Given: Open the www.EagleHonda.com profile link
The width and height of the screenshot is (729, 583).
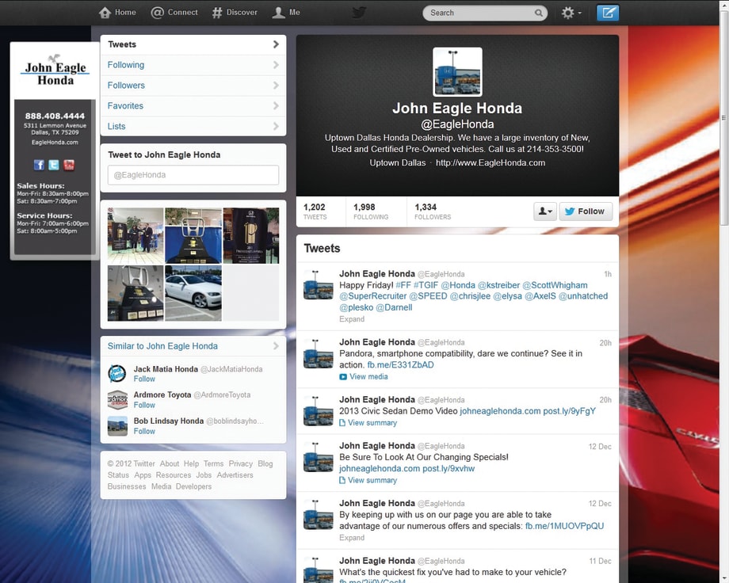Looking at the screenshot, I should (490, 163).
